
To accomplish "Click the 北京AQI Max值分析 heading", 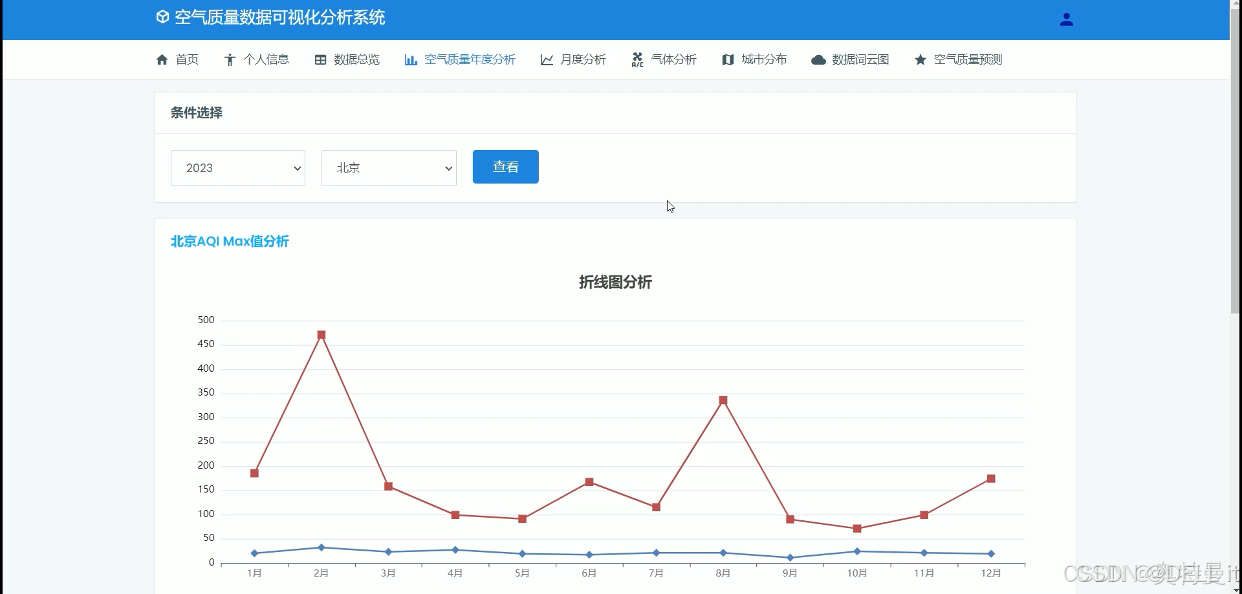I will 230,241.
